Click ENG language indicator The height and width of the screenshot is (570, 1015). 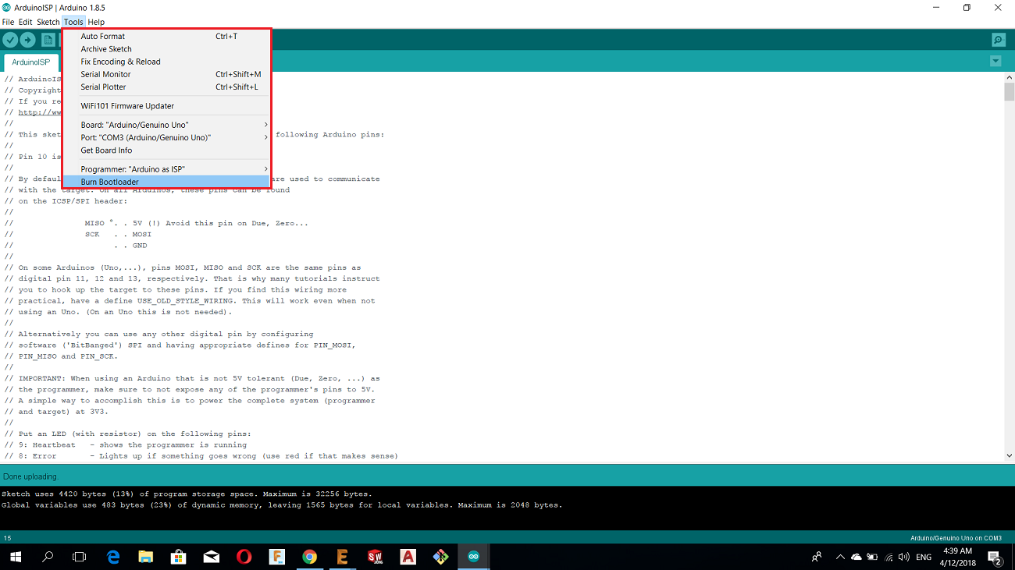924,557
